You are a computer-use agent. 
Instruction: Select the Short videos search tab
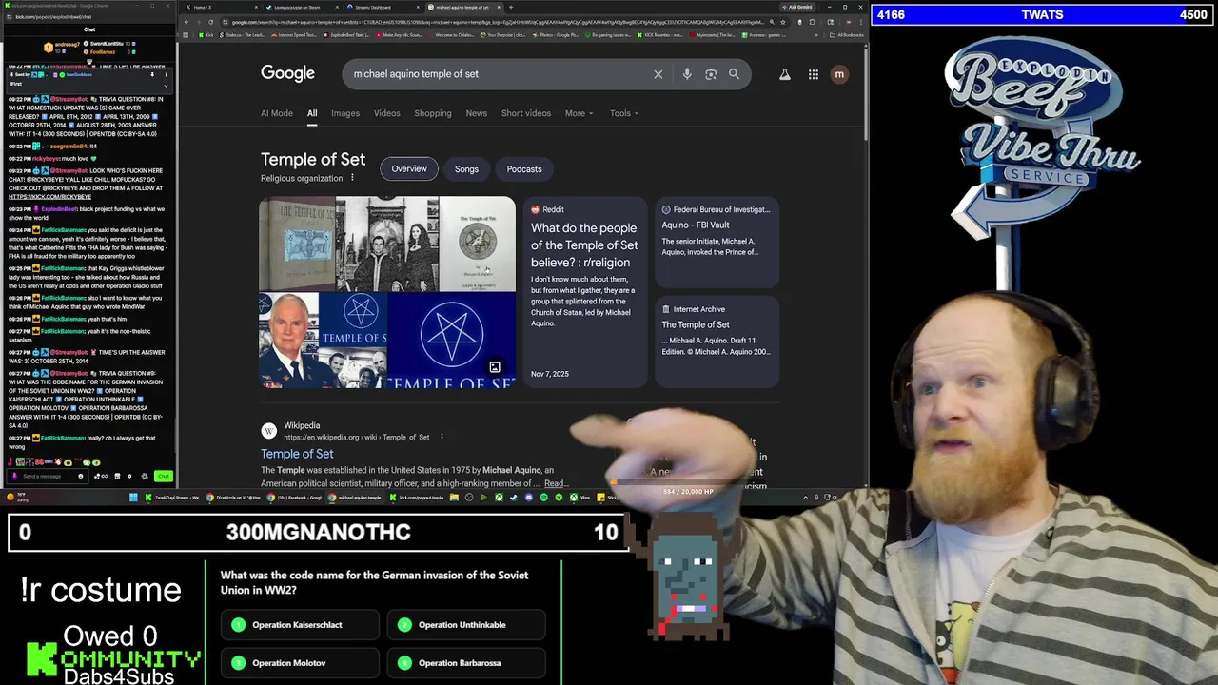click(x=526, y=113)
